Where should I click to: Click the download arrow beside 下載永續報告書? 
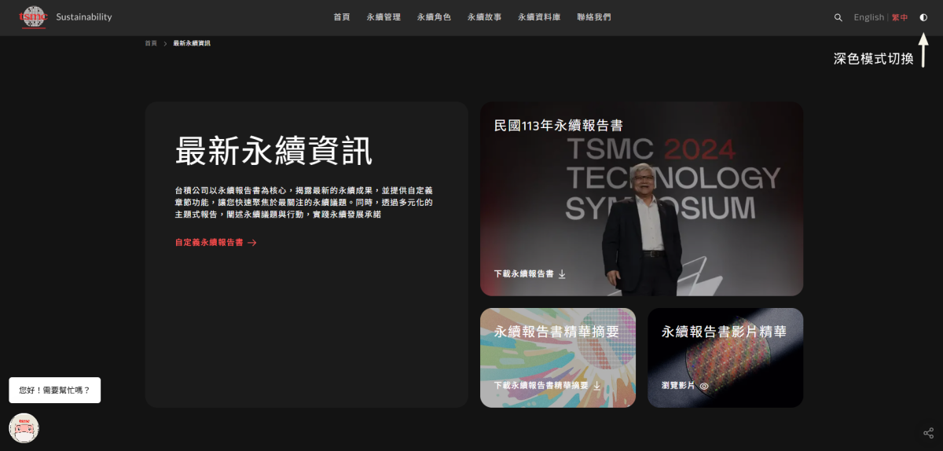click(562, 274)
